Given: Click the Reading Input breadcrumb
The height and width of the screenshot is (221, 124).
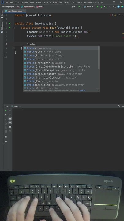Looking at the screenshot, I should tap(8, 7).
